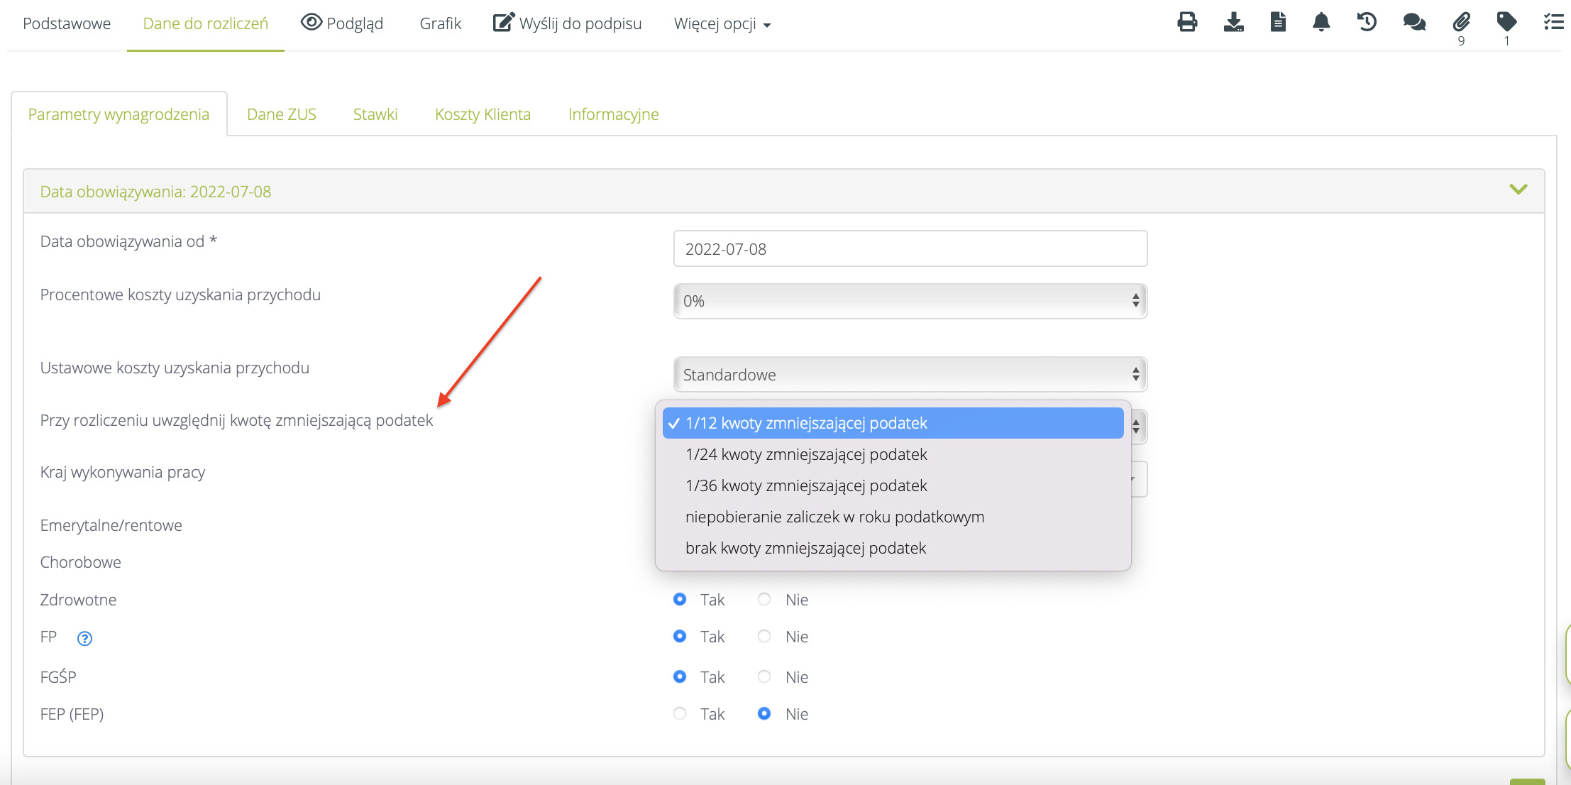
Task: Click the print icon in top toolbar
Action: click(1187, 22)
